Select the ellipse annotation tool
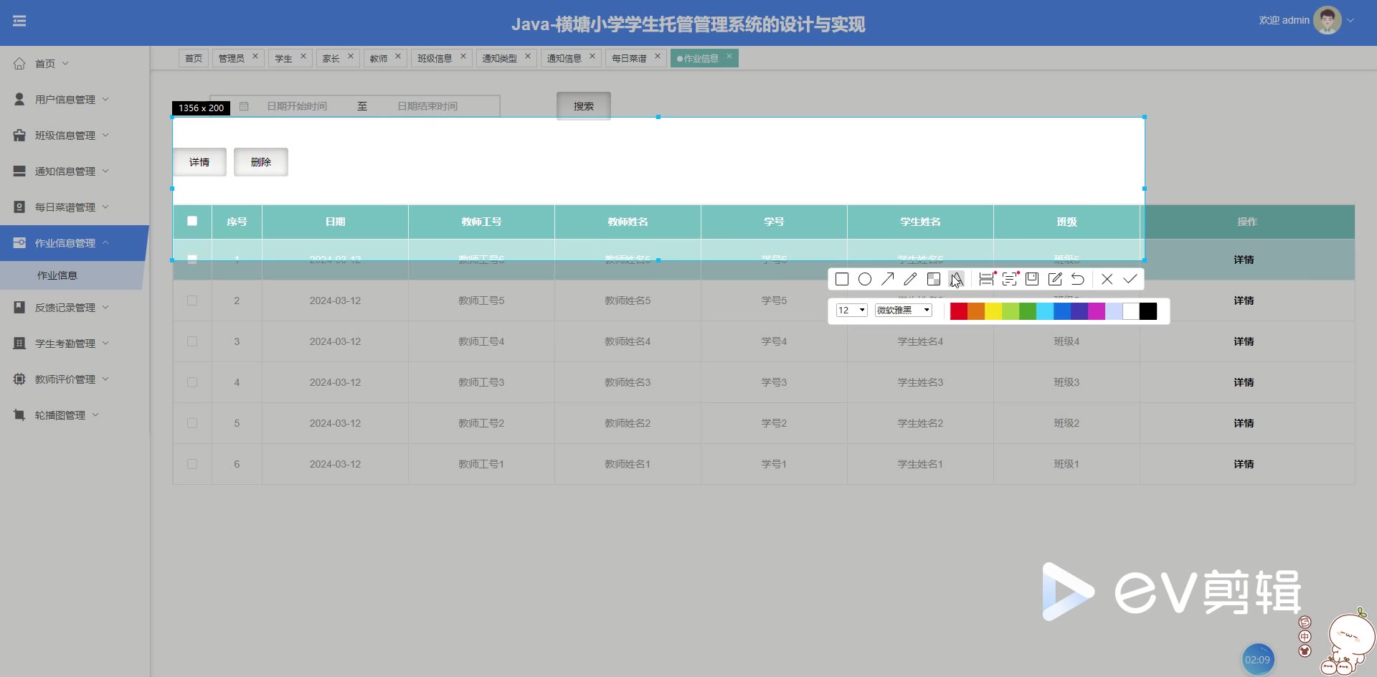This screenshot has height=677, width=1377. tap(865, 279)
